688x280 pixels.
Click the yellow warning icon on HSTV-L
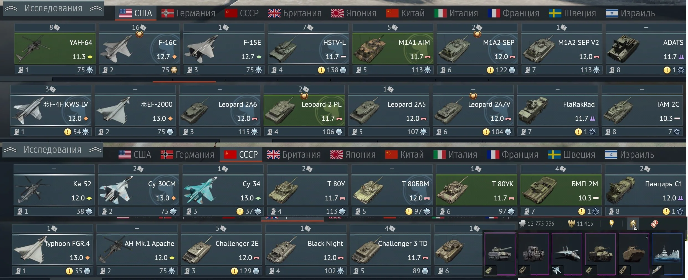tap(321, 70)
